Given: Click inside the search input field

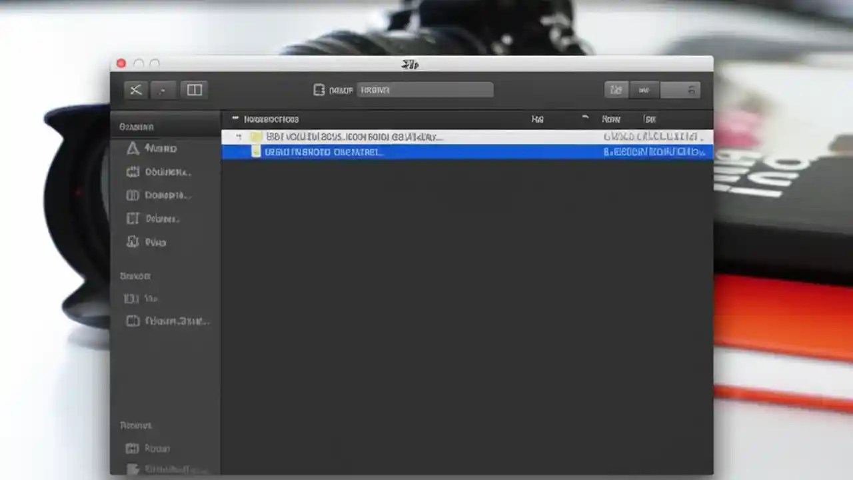Looking at the screenshot, I should point(425,90).
